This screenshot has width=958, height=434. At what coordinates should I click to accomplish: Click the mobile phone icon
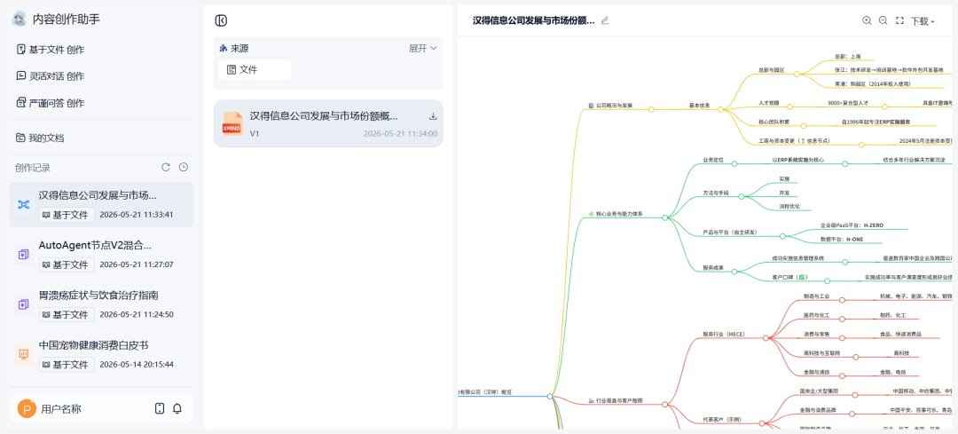pos(160,409)
